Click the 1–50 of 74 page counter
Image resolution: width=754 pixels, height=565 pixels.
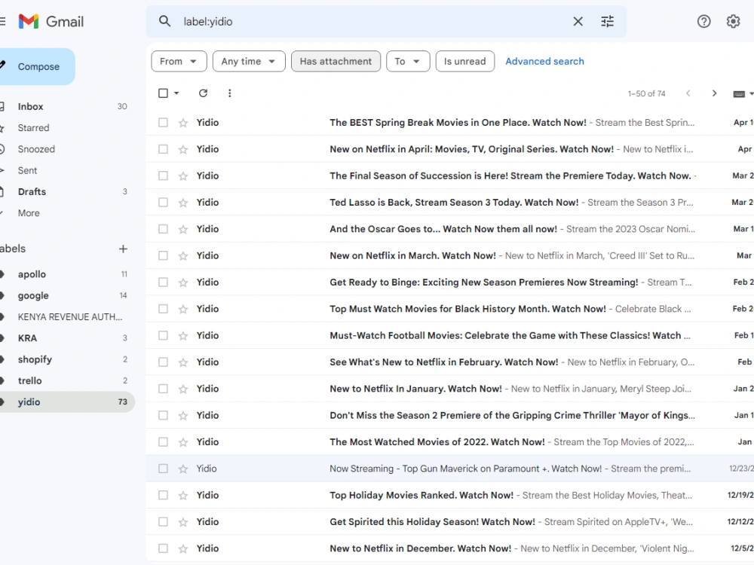646,93
